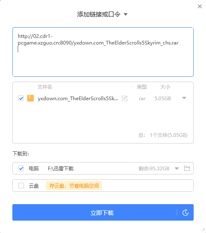Image resolution: width=206 pixels, height=233 pixels.
Task: Toggle the 电脑 download location checkbox
Action: click(21, 168)
